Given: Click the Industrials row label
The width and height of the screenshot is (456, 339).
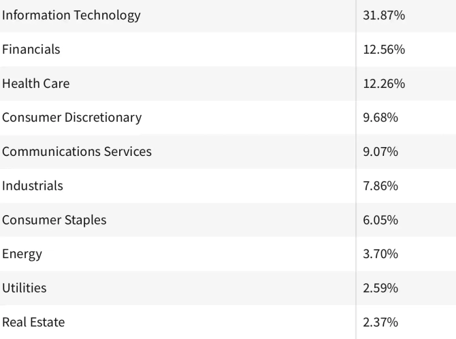Looking at the screenshot, I should 33,185.
